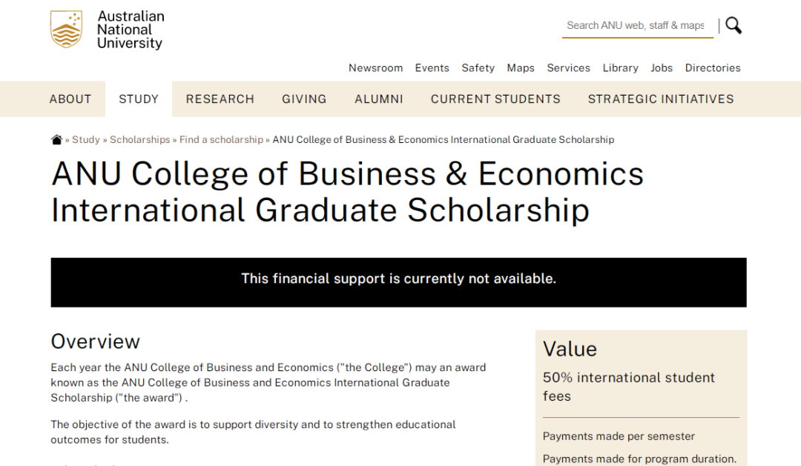Open the Newsroom link
The image size is (801, 466).
pos(375,68)
